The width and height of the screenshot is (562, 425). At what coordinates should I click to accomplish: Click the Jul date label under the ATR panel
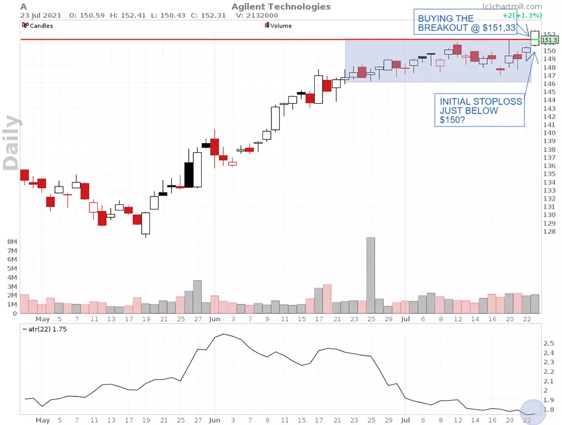pos(405,420)
